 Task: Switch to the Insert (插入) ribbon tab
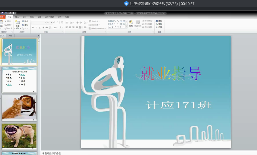[17, 17]
